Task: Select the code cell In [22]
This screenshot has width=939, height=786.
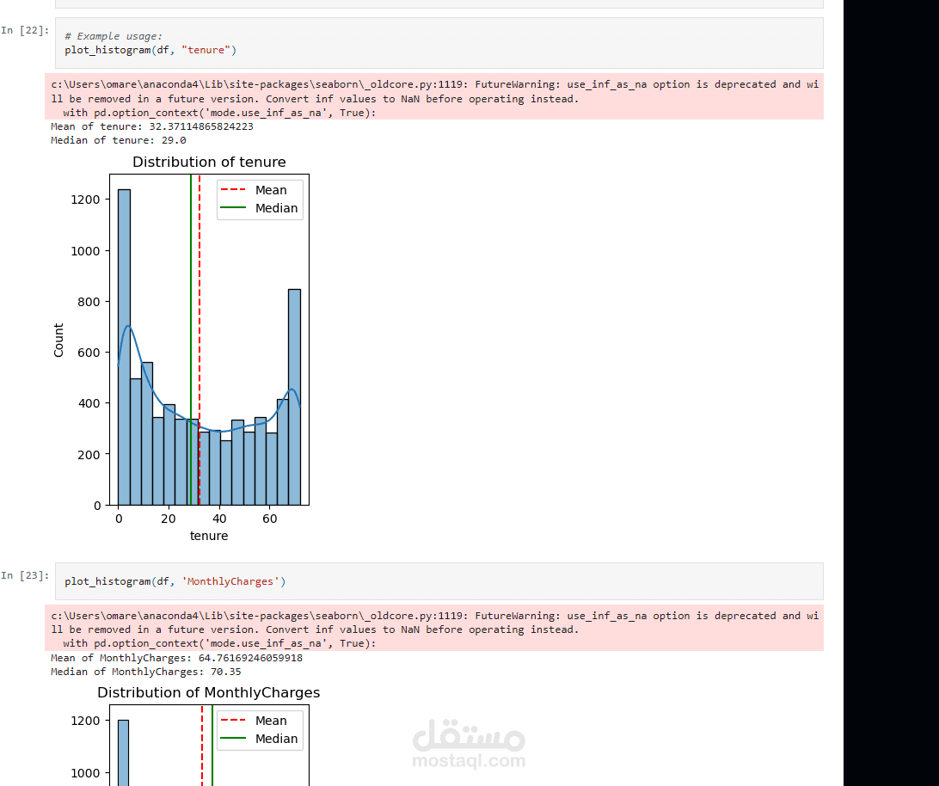Action: (430, 43)
